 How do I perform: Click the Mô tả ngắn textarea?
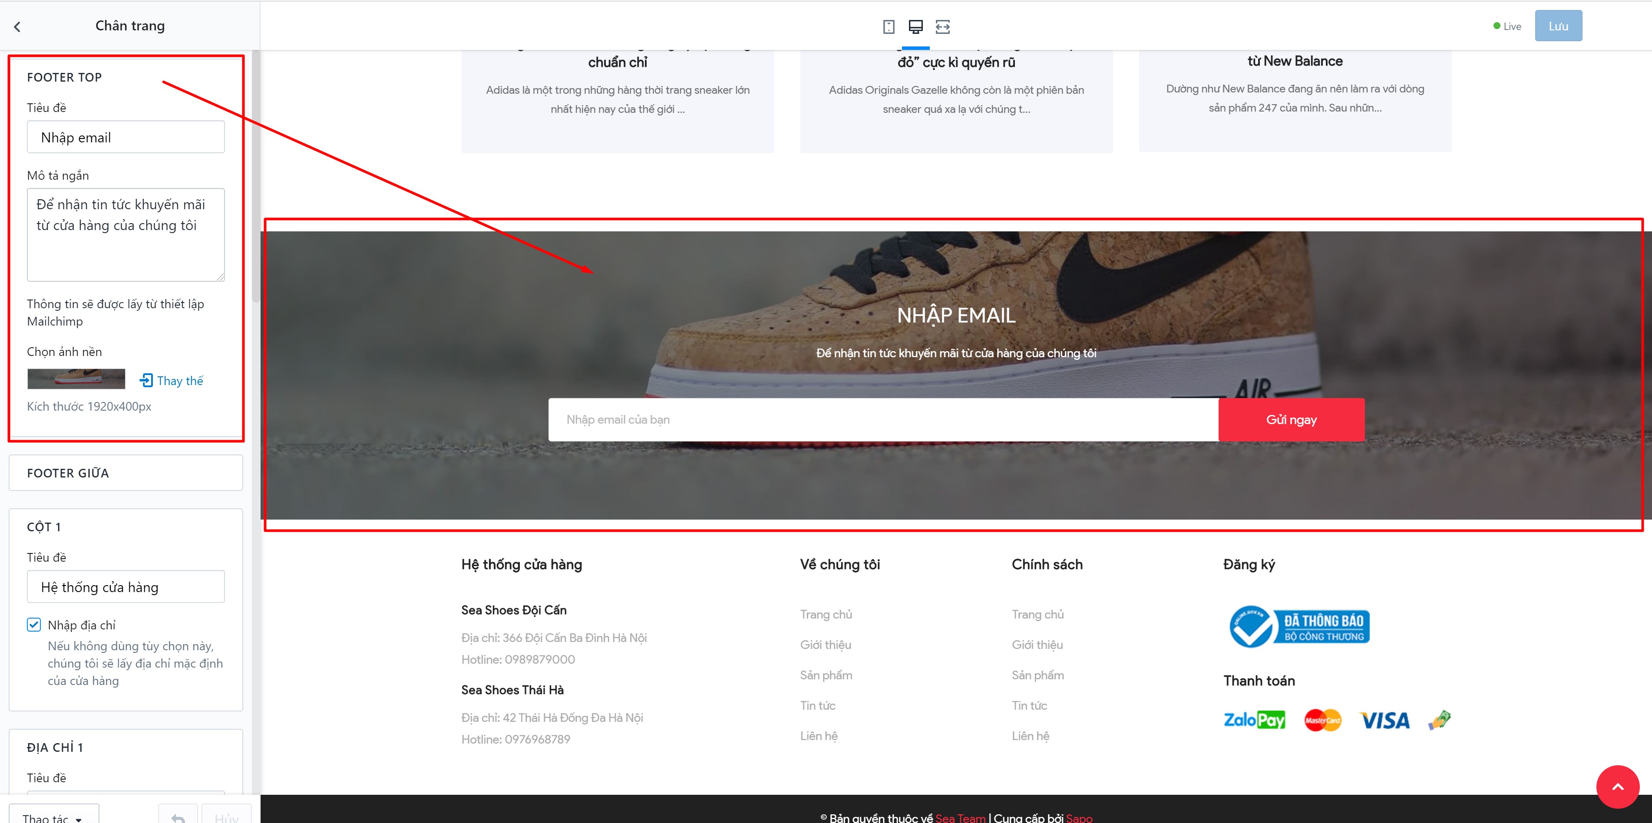pyautogui.click(x=126, y=234)
